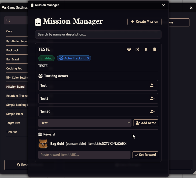Open the Pathfinder Second tab in Game Settings

(17, 41)
